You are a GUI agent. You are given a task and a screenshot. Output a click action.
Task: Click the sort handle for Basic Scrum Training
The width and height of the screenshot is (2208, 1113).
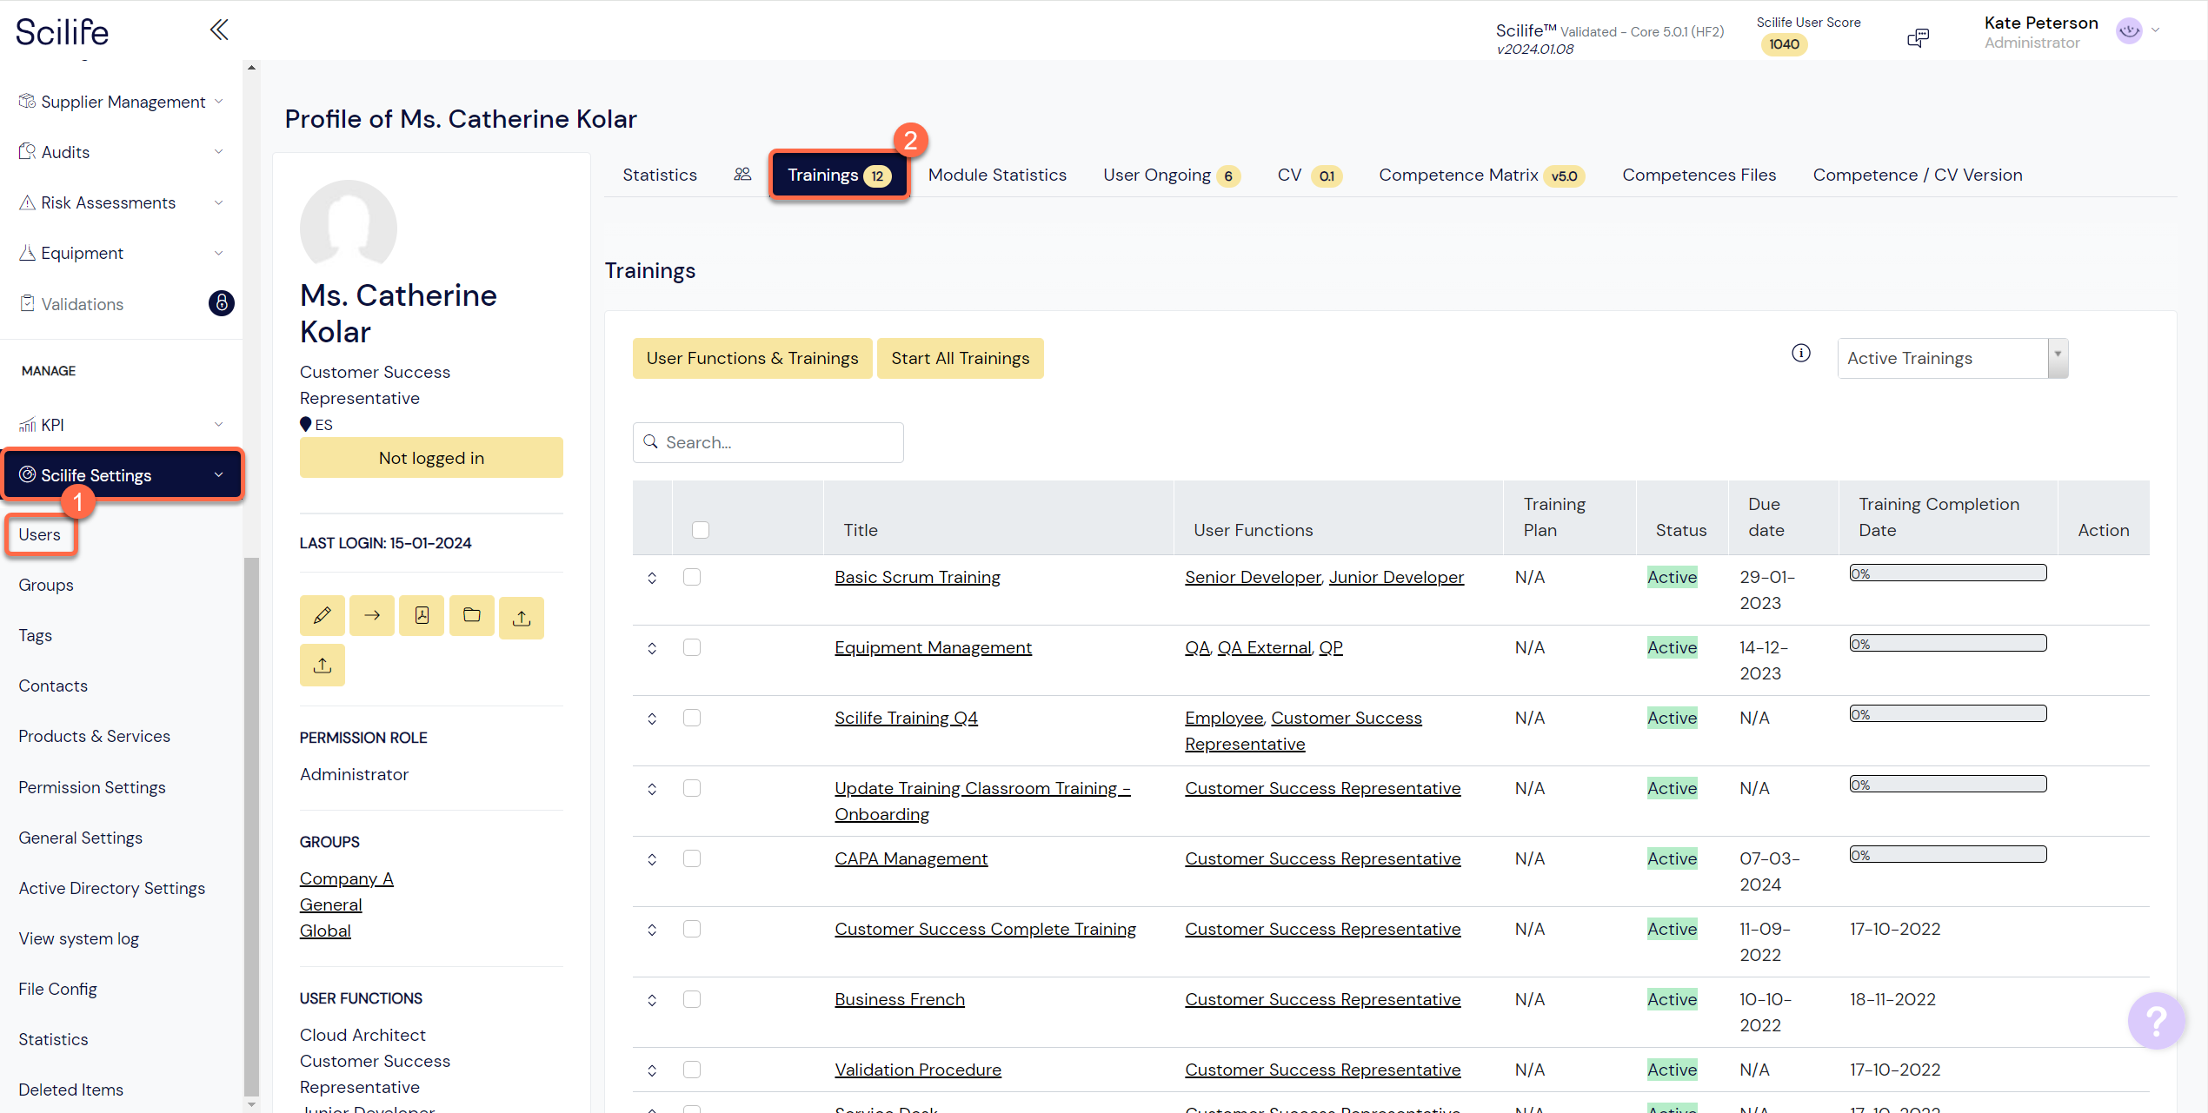652,578
